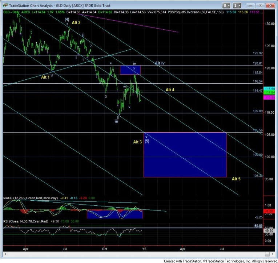
Task: Select the small blue rectangle near 120
Action: pos(130,70)
